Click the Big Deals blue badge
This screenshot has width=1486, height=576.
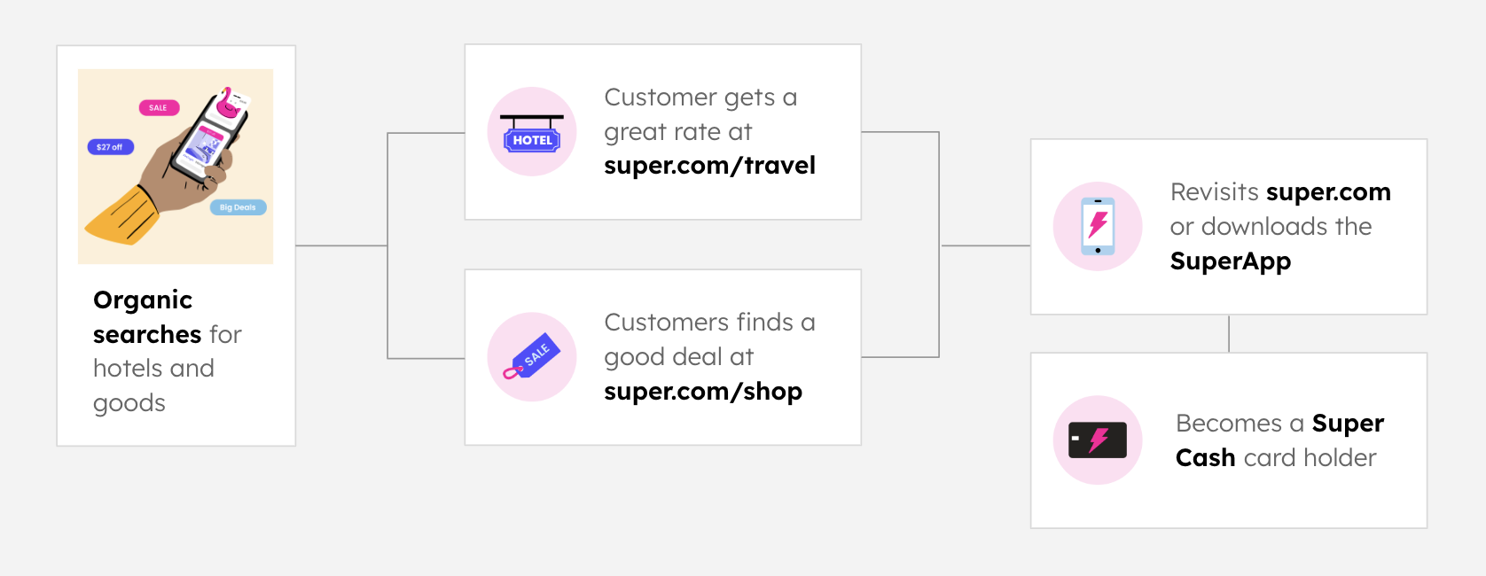(x=238, y=207)
